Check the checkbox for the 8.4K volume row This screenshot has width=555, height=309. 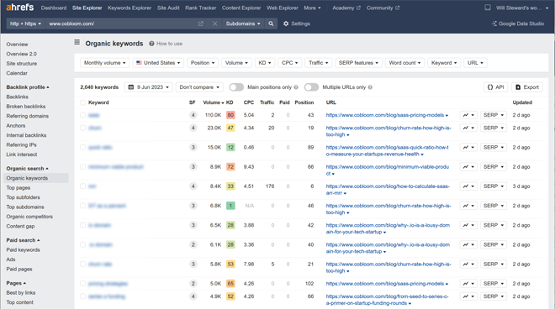(82, 186)
